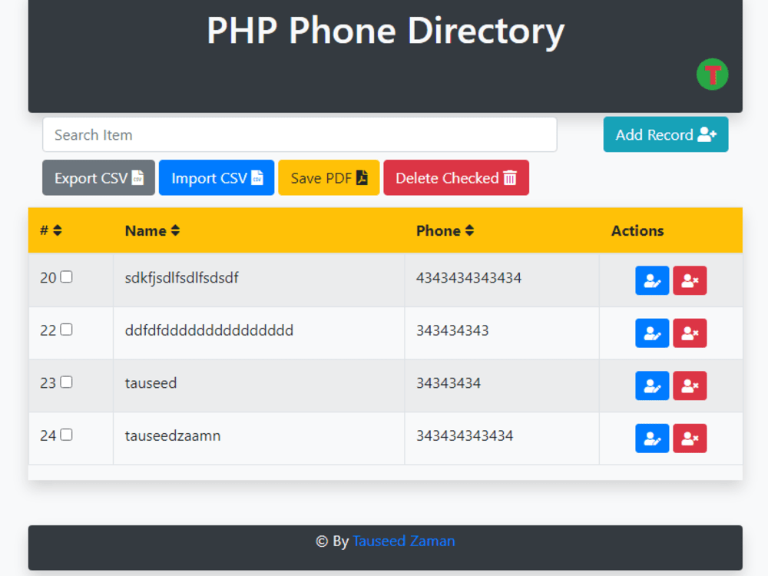
Task: Save the list as PDF
Action: [x=329, y=178]
